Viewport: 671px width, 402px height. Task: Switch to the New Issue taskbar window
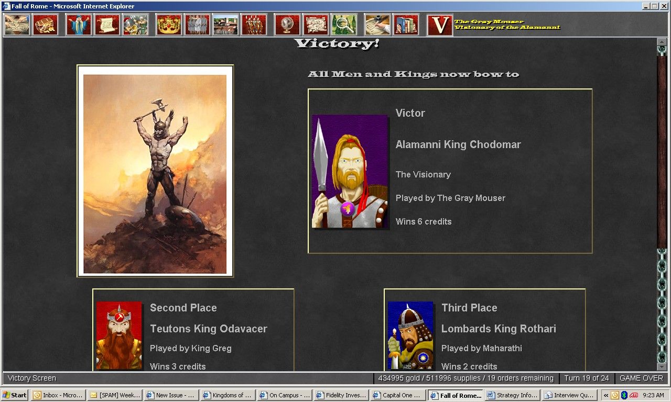171,395
